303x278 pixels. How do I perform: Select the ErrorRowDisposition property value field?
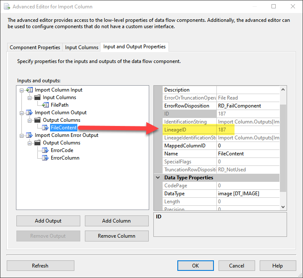pyautogui.click(x=247, y=106)
